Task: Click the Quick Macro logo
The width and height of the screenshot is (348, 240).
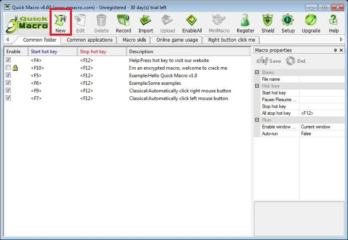Action: click(x=27, y=24)
